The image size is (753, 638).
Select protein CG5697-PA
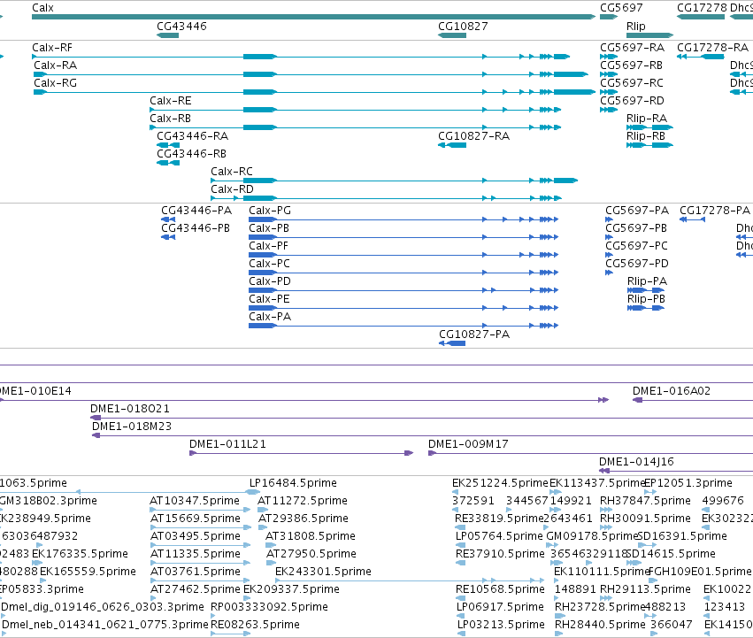click(637, 211)
